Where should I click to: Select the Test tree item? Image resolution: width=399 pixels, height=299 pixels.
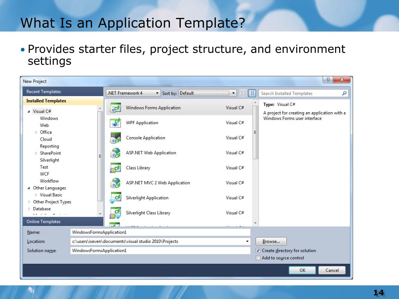pos(44,167)
